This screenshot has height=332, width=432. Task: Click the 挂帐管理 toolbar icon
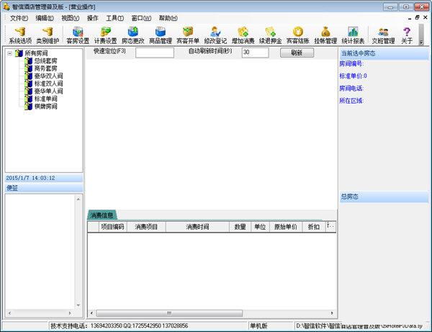[325, 35]
